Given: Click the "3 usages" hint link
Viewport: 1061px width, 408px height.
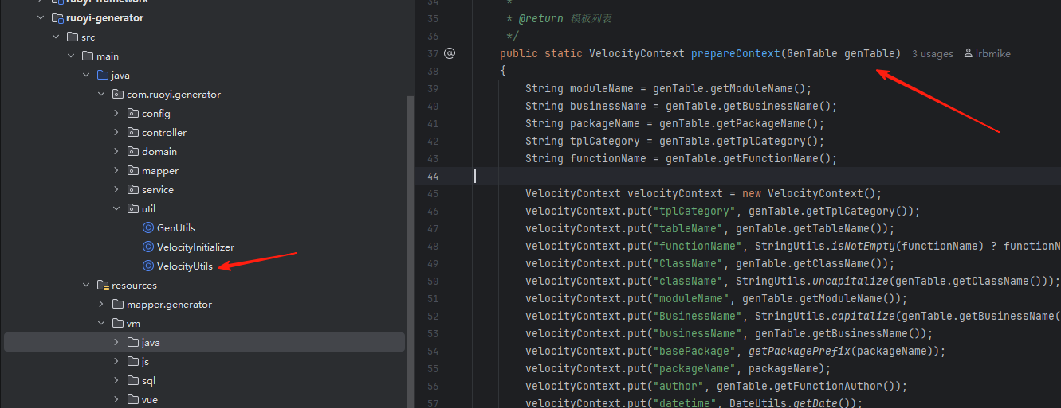Looking at the screenshot, I should 932,54.
